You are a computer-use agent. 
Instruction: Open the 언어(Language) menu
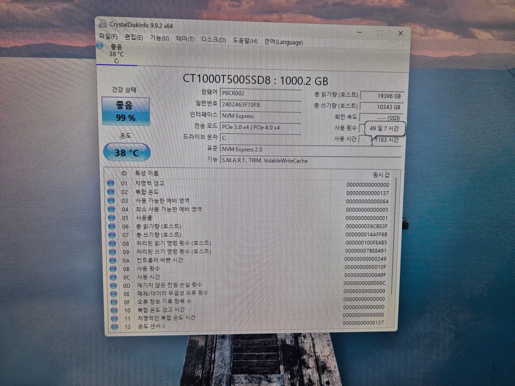click(x=284, y=42)
